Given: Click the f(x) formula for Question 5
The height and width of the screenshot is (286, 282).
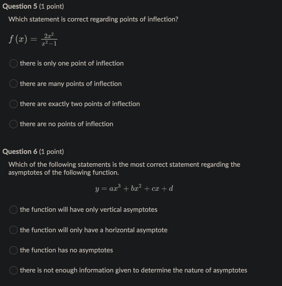Looking at the screenshot, I should [33, 38].
